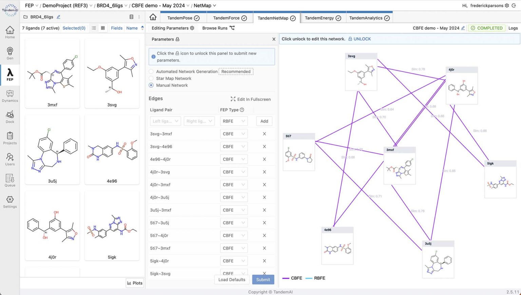This screenshot has height=295, width=521.
Task: Click the Gen lightbulb icon
Action: tap(10, 52)
